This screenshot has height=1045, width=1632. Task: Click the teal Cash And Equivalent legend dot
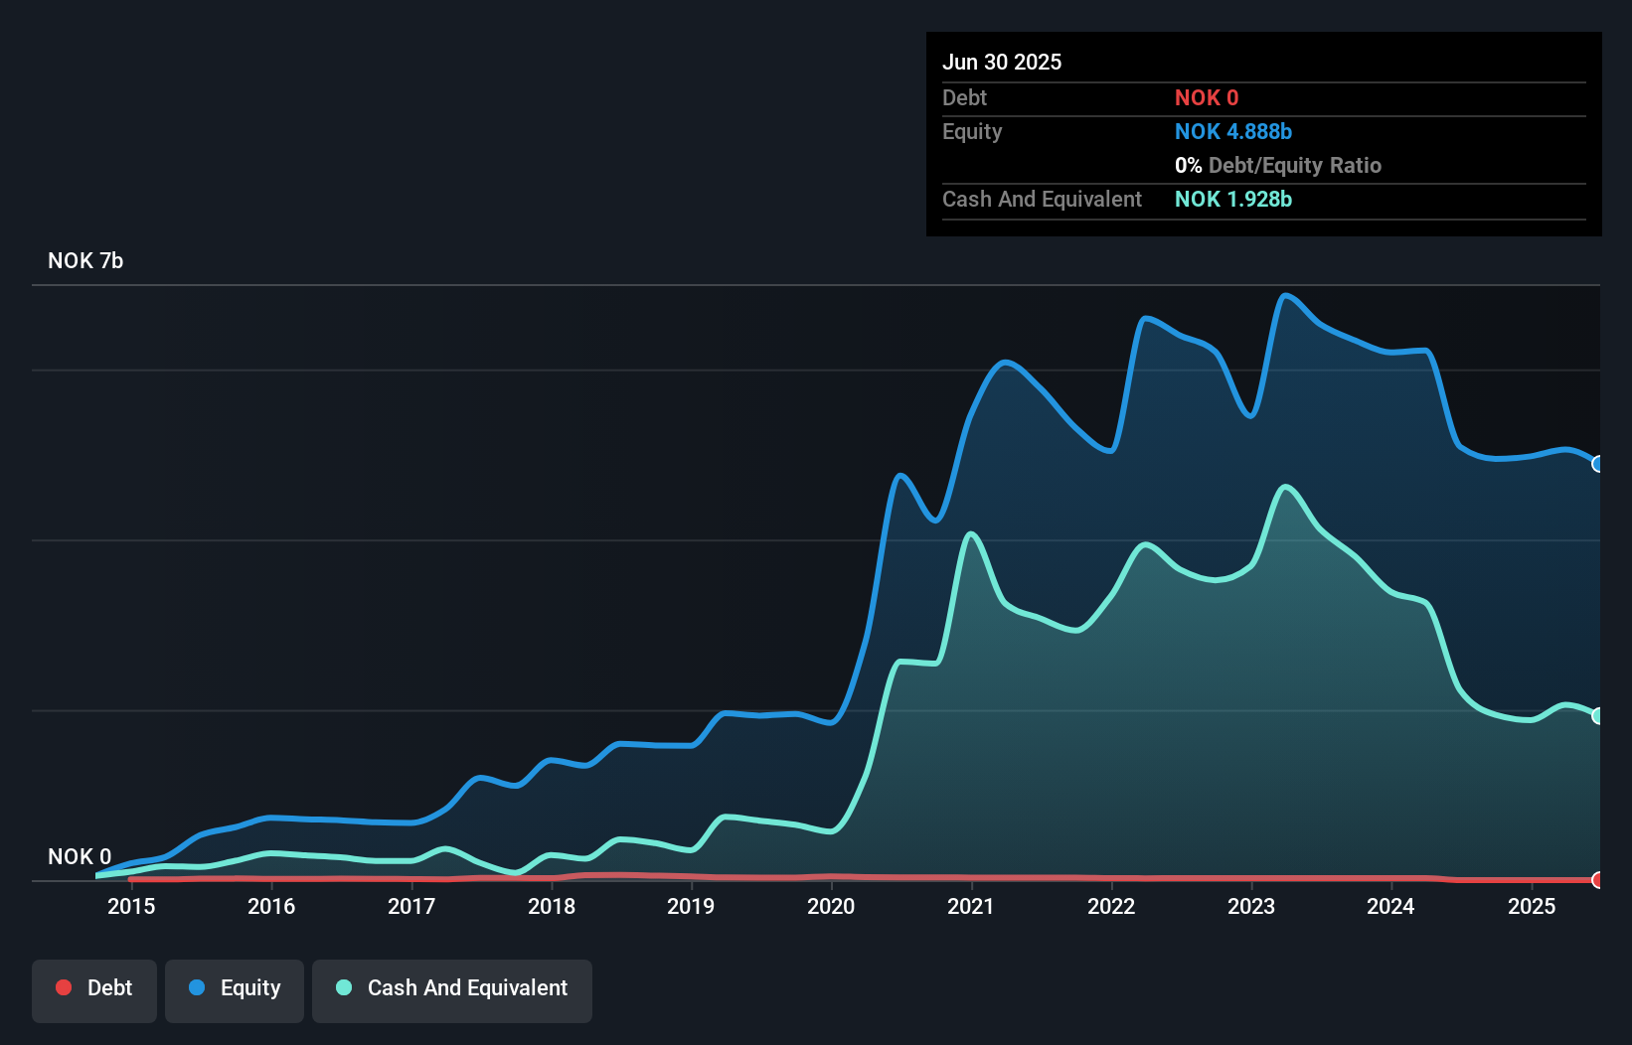click(x=344, y=987)
